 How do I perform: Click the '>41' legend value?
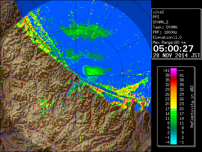tap(166, 71)
